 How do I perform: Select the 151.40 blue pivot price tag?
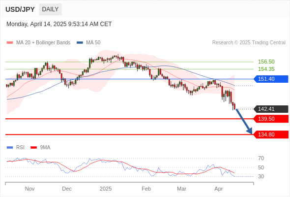[271, 79]
